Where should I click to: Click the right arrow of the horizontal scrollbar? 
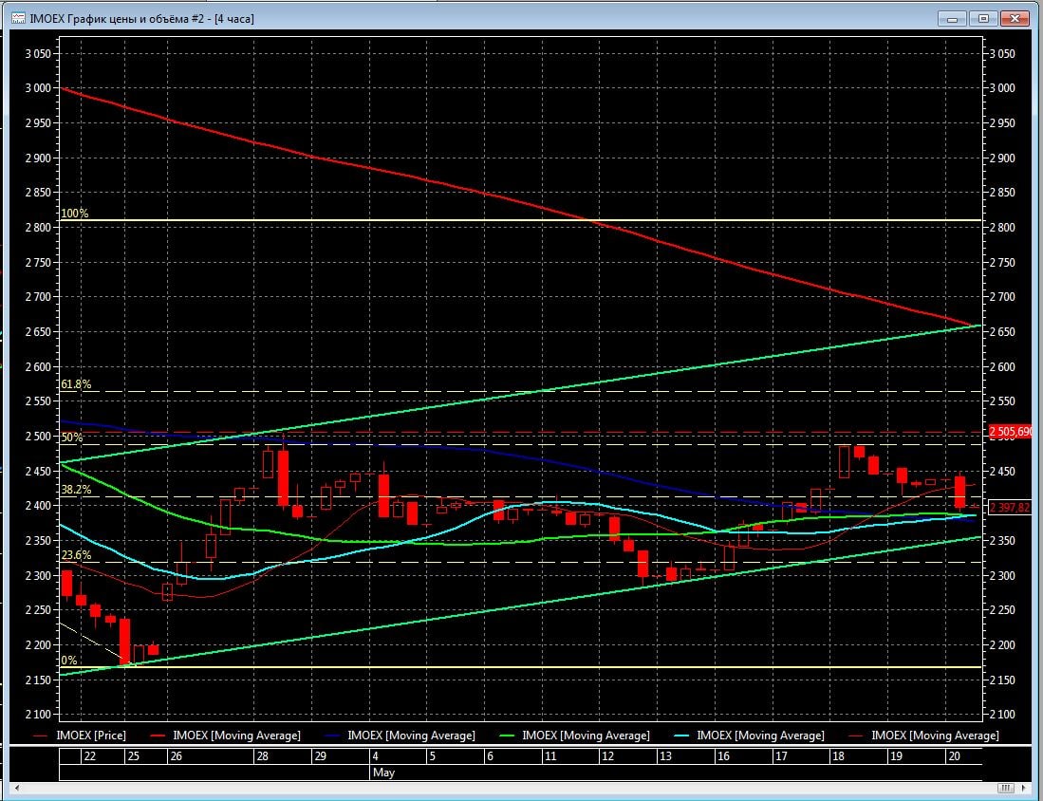[1025, 789]
